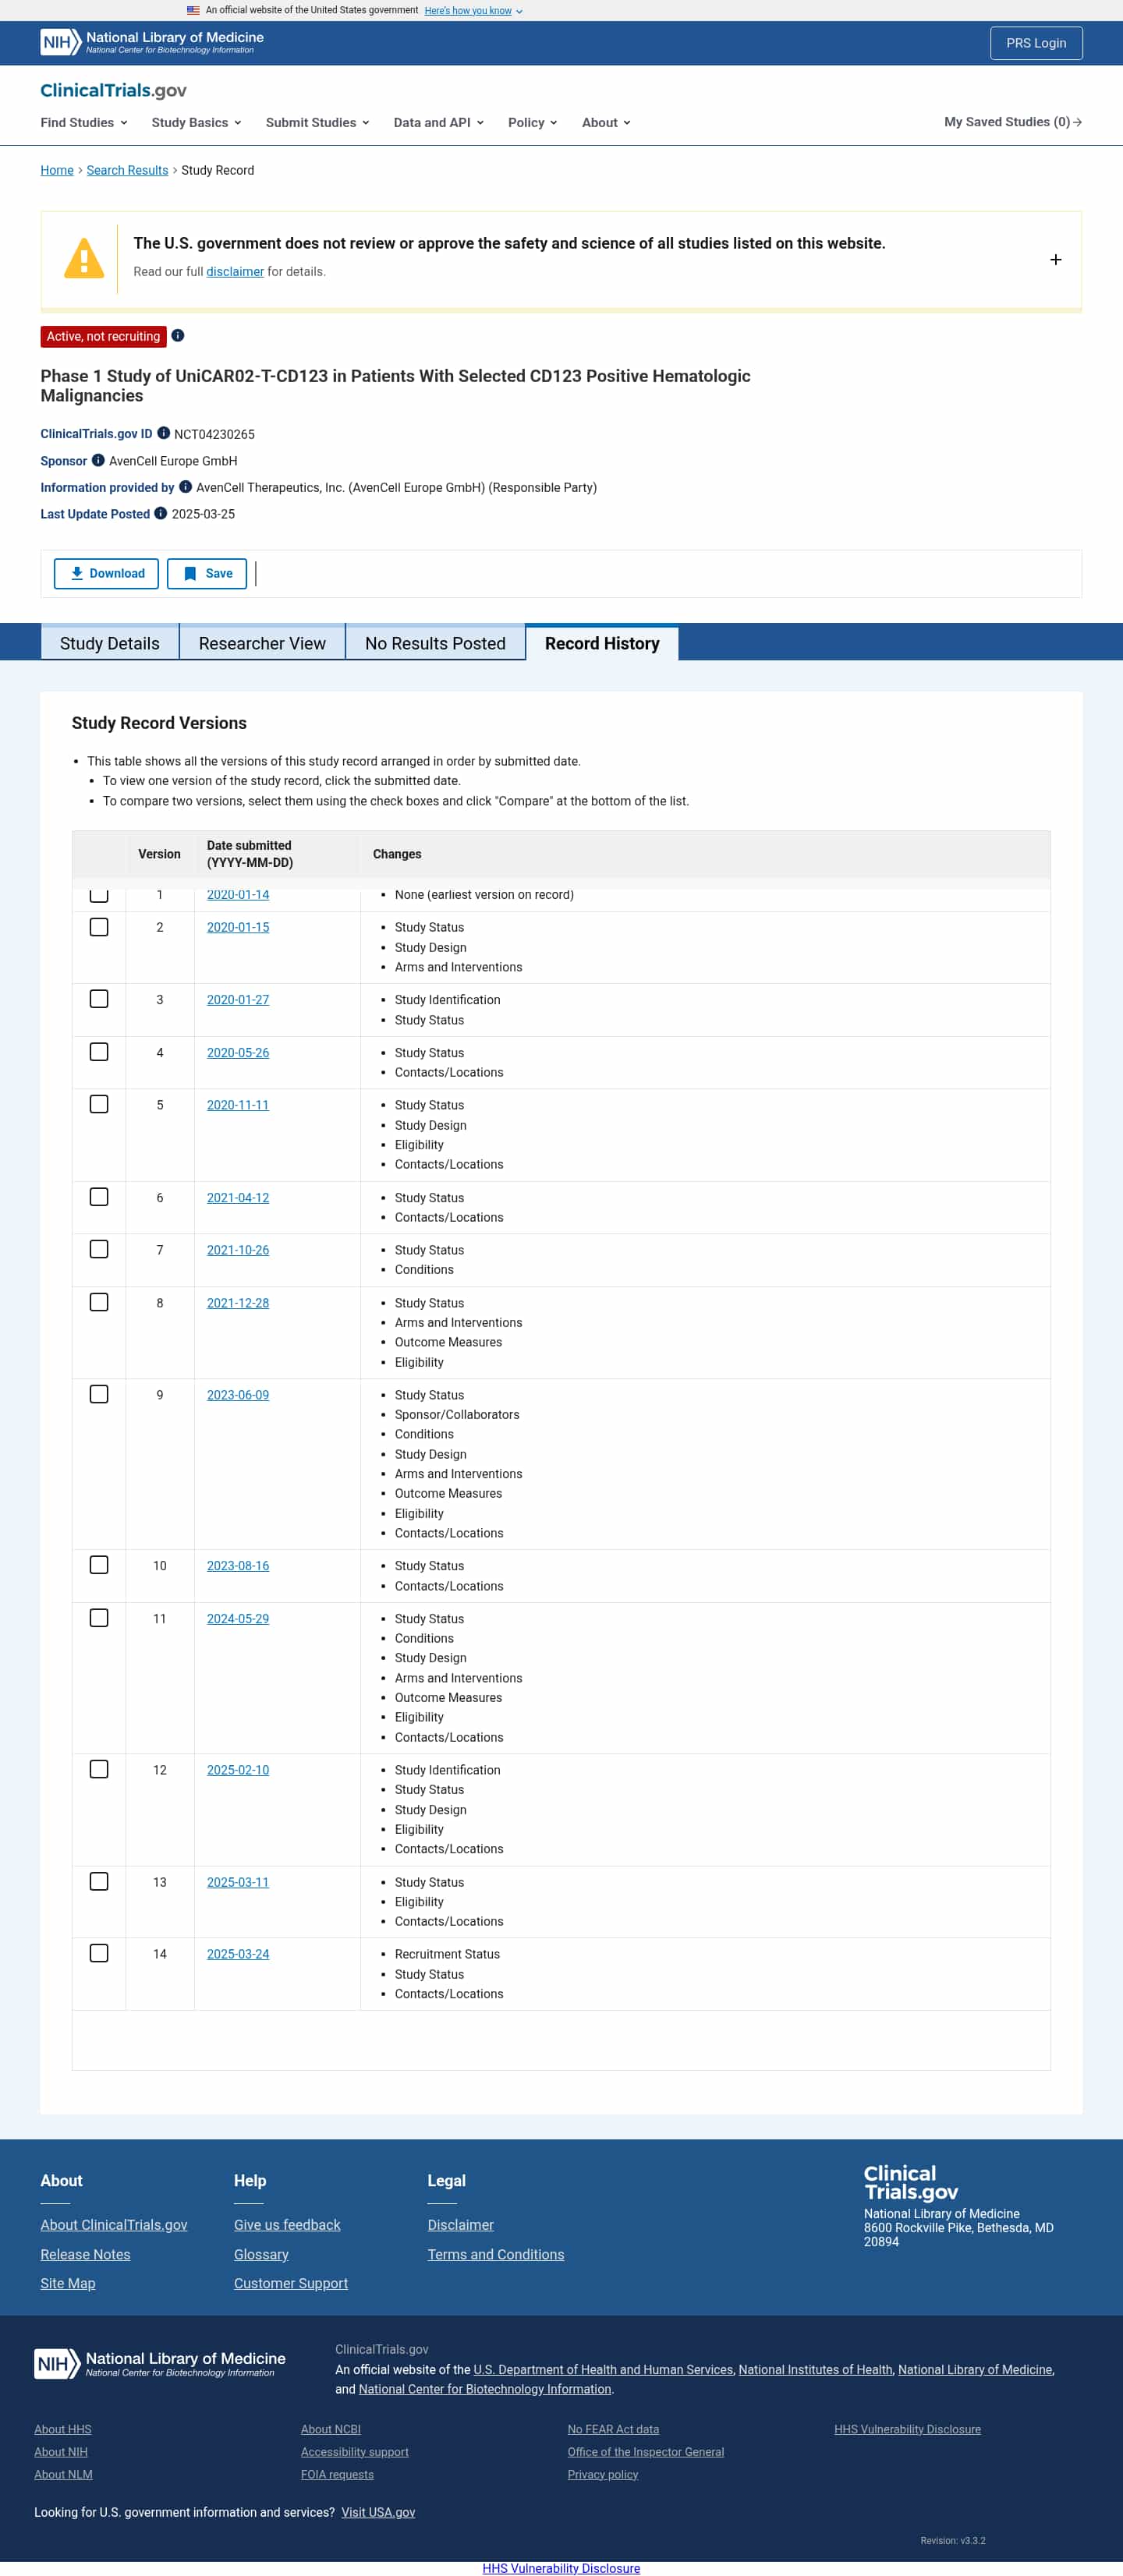Switch to the Study Details tab
Viewport: 1123px width, 2576px height.
pos(110,643)
